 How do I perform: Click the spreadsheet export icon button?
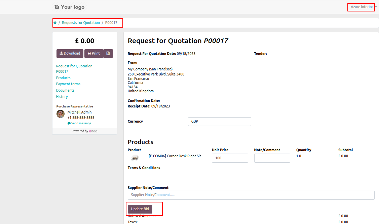click(108, 54)
